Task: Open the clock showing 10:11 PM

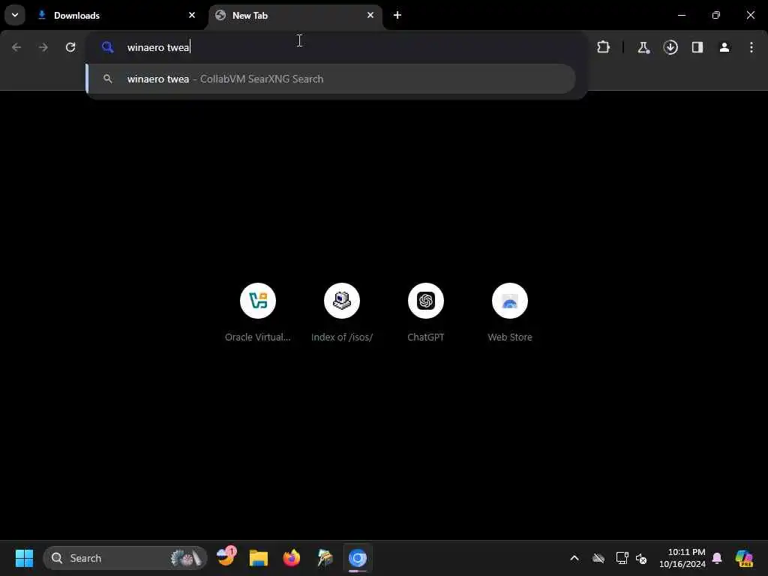Action: click(682, 558)
